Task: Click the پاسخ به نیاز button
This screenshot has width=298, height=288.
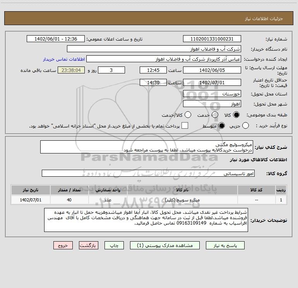Action: [225, 245]
